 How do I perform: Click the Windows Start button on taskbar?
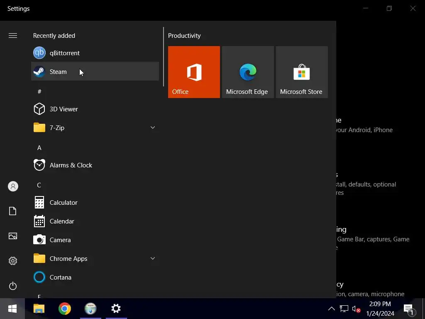(x=12, y=309)
